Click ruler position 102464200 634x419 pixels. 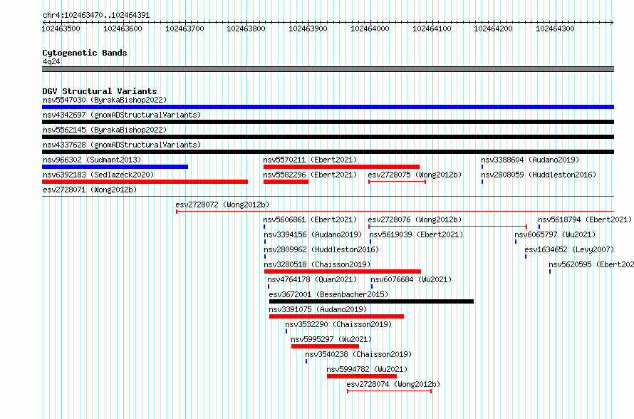(x=493, y=29)
